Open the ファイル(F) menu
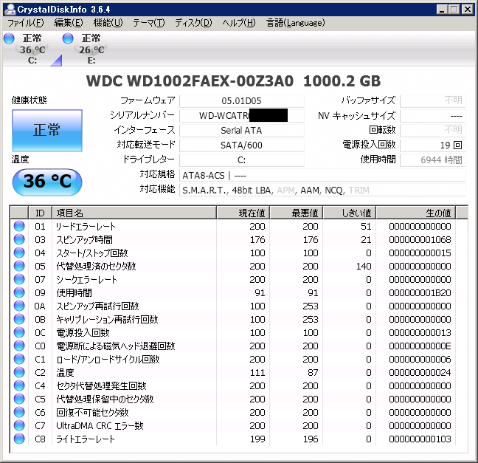478x463 pixels. (25, 23)
